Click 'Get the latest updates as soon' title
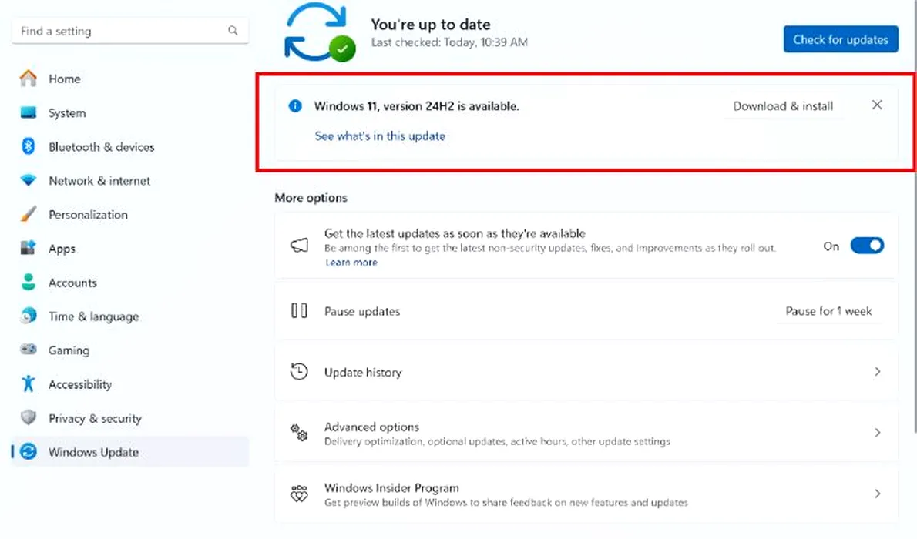917x539 pixels. point(455,233)
